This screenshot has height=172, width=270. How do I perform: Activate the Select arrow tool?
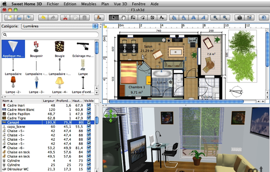coord(114,17)
